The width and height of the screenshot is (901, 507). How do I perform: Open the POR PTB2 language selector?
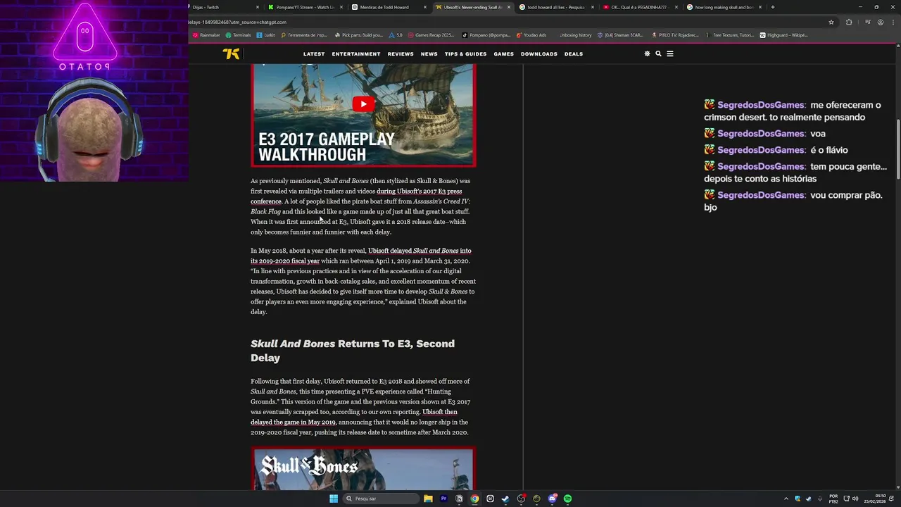pyautogui.click(x=833, y=499)
